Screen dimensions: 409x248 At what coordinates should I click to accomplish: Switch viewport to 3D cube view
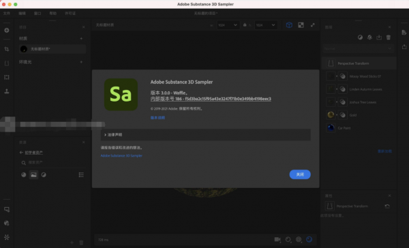[x=289, y=25]
